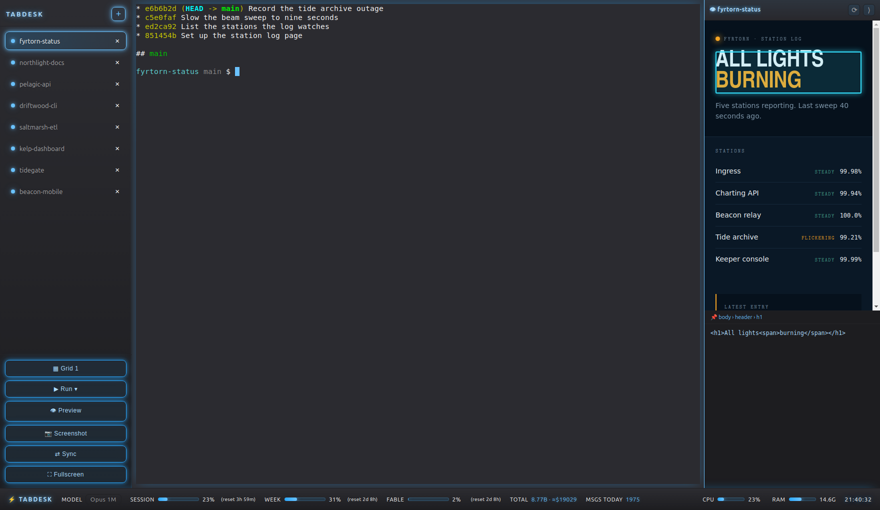880x510 pixels.
Task: Toggle the Preview panel button
Action: coord(65,410)
